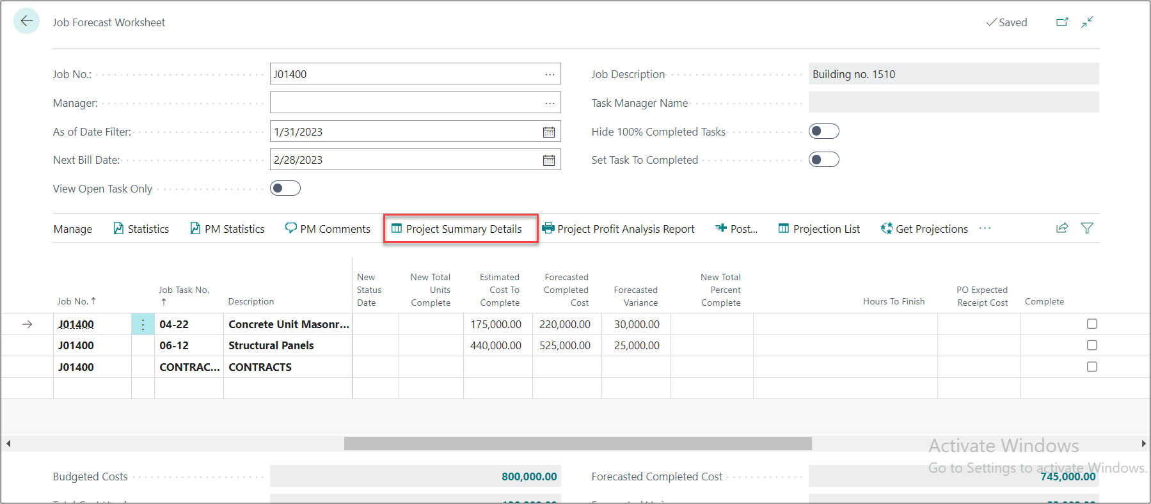
Task: Click the back arrow button
Action: (26, 21)
